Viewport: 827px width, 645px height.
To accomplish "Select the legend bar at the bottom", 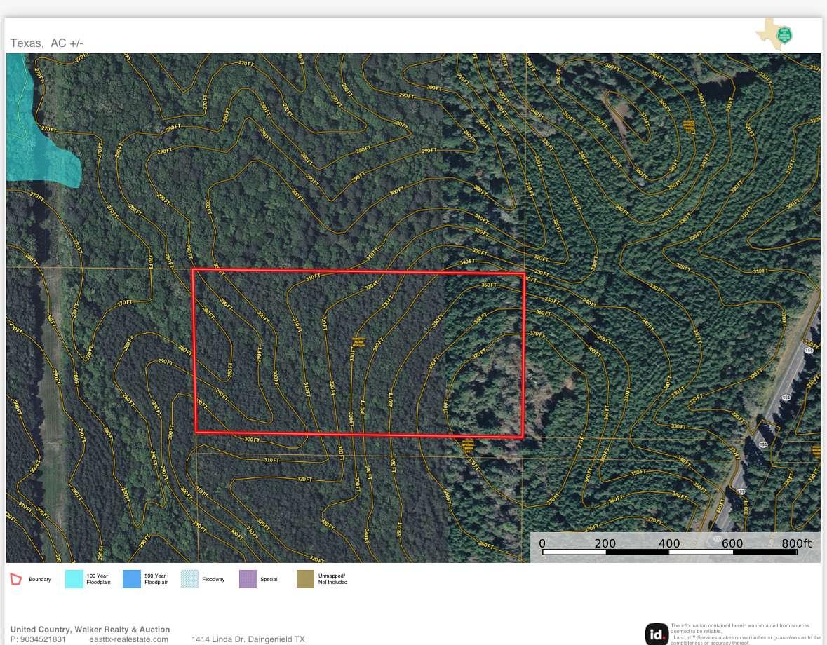I will (413, 579).
